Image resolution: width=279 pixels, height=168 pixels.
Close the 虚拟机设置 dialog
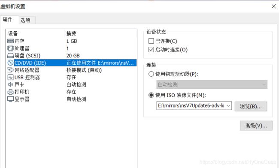pyautogui.click(x=274, y=6)
